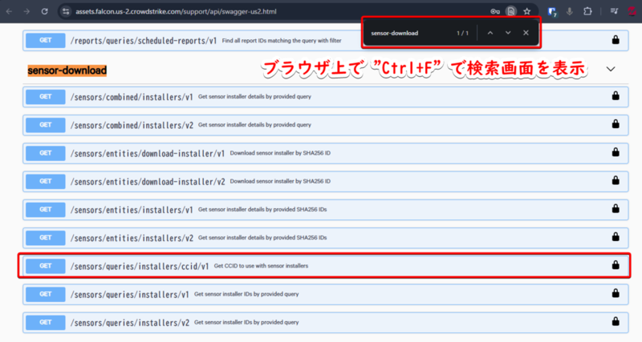Open /sensors/queries/installers/v2 path
Viewport: 642px width, 342px height.
[129, 323]
